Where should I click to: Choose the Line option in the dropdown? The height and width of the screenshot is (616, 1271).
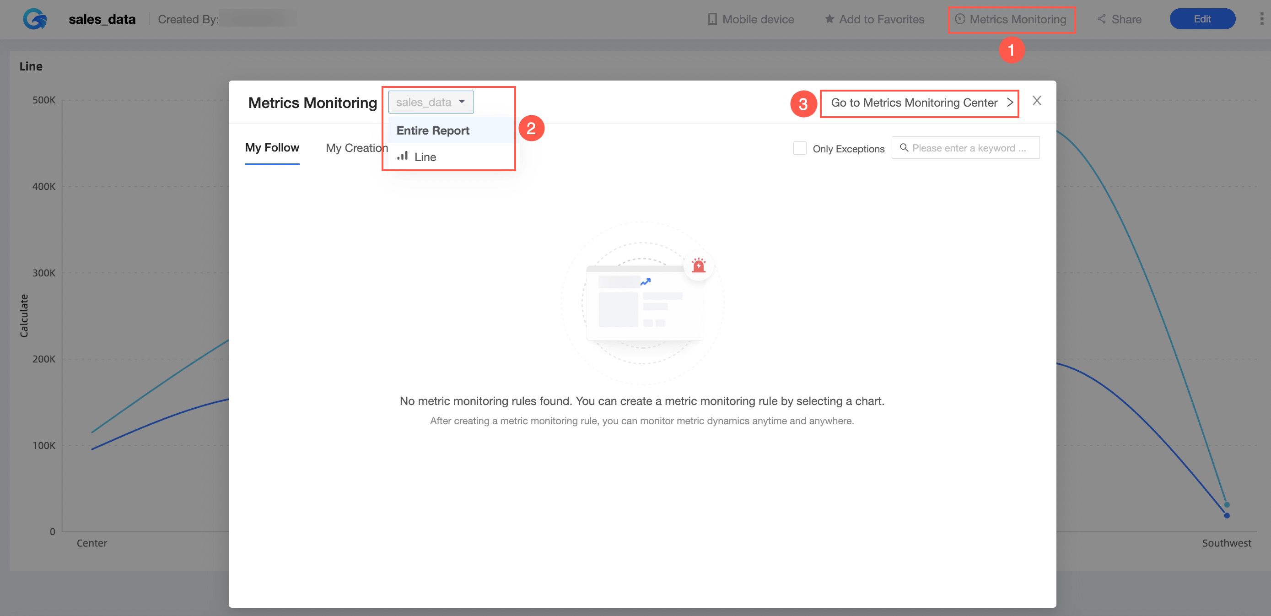pos(425,157)
